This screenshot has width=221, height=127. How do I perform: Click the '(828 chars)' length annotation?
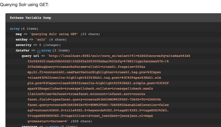tap(81, 121)
